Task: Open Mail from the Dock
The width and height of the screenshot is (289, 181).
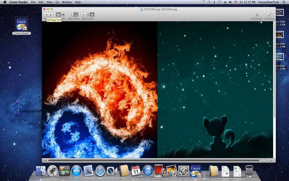Action: tap(89, 171)
